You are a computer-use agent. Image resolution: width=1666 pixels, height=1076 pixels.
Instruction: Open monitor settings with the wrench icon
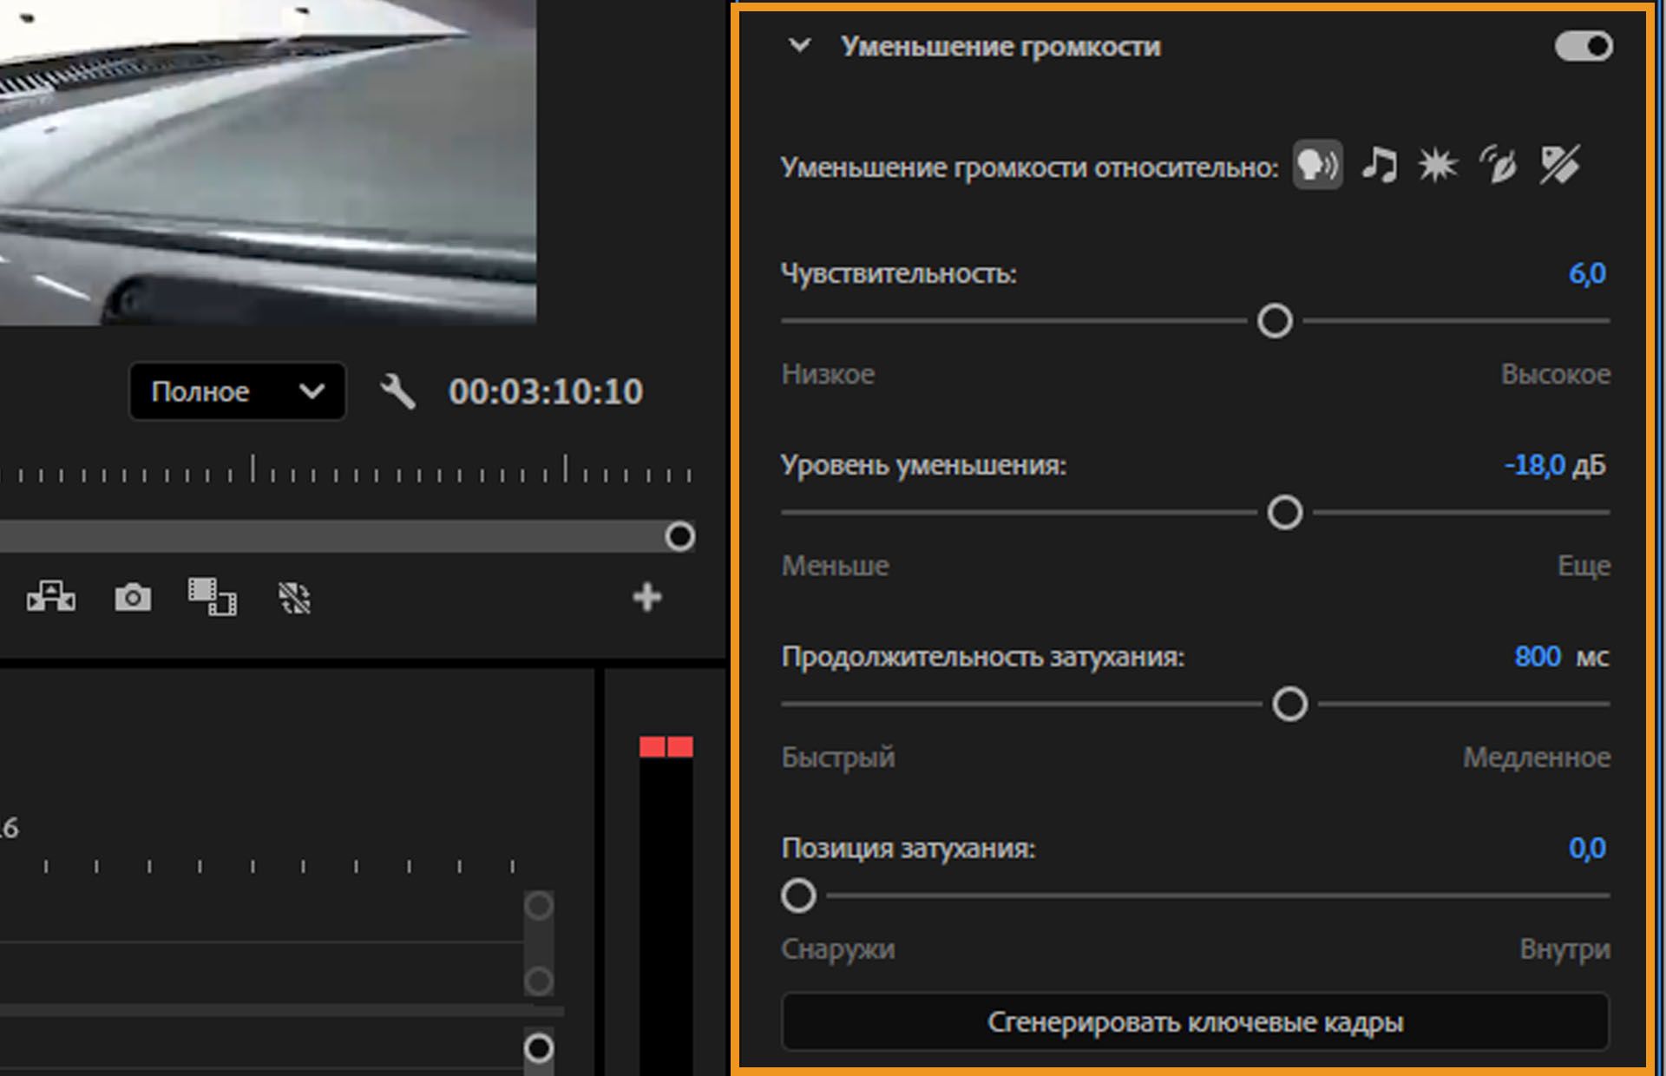(x=399, y=391)
